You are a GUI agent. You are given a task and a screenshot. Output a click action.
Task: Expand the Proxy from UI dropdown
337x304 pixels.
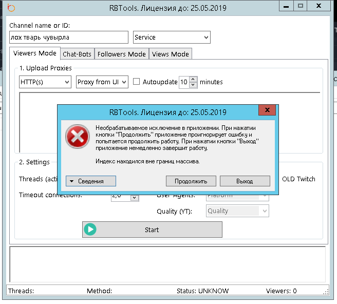102,82
